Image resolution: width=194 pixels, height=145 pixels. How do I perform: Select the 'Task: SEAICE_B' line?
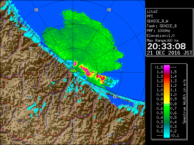[x=162, y=26]
